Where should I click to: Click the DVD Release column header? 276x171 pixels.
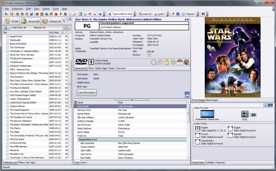[55, 33]
